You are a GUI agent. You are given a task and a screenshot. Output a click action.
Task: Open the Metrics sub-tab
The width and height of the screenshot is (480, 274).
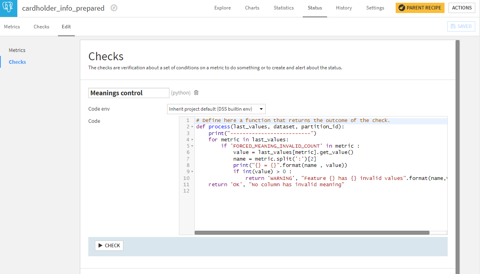point(12,26)
